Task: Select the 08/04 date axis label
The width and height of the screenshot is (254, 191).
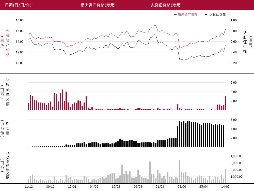Action: [x=182, y=187]
